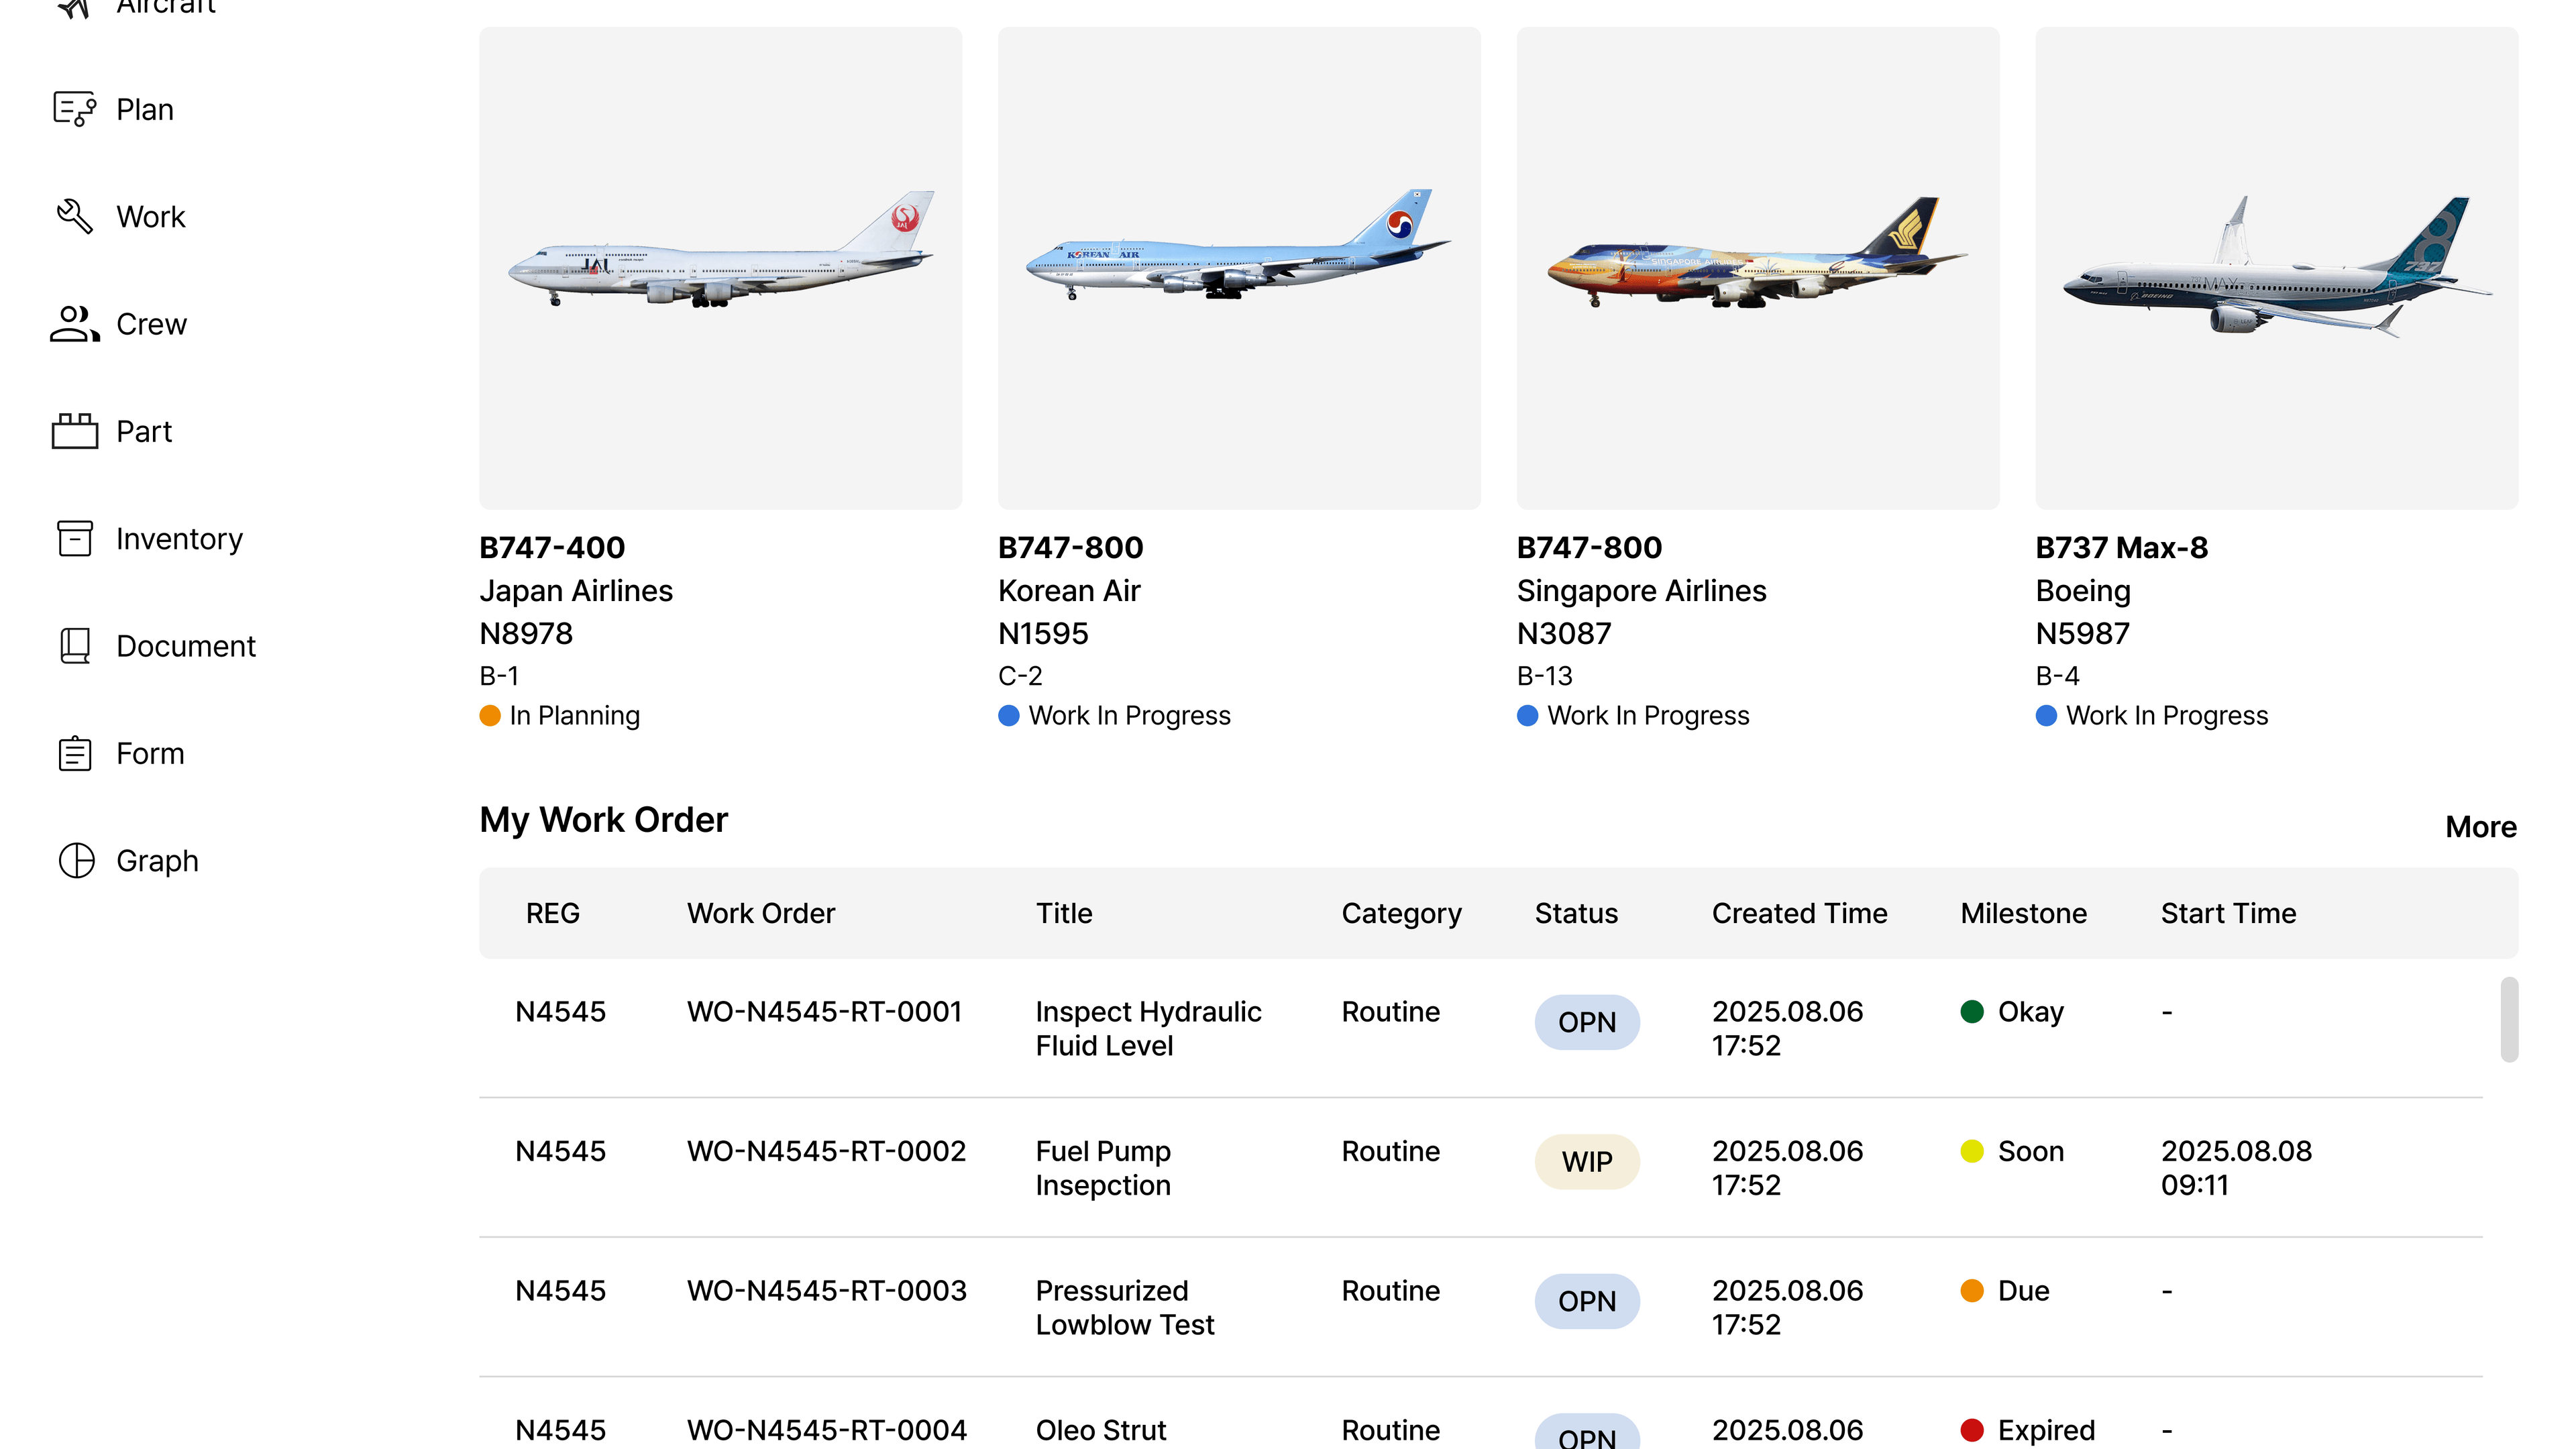
Task: Click More next to My Work Order
Action: (2481, 827)
